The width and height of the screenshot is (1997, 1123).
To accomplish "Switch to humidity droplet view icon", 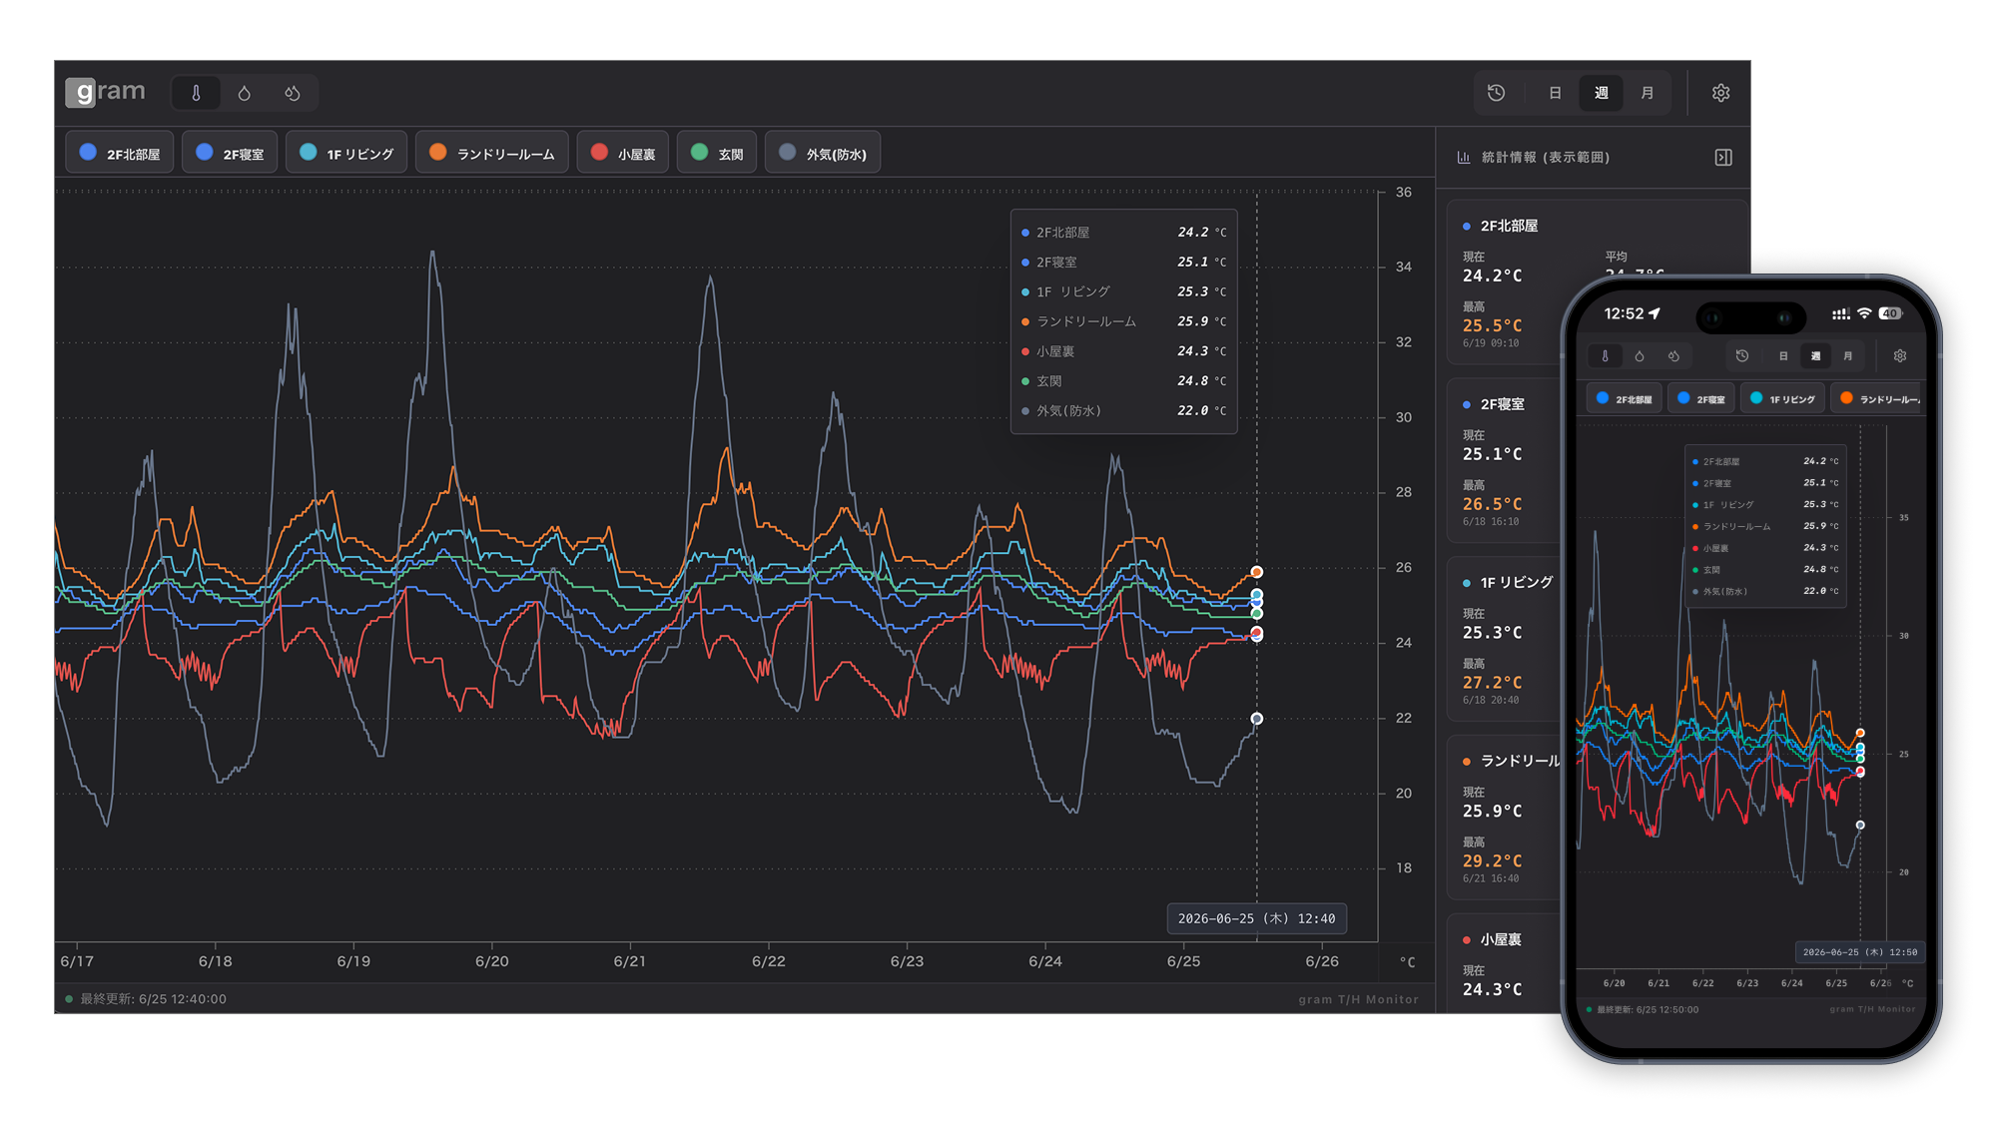I will click(x=245, y=93).
